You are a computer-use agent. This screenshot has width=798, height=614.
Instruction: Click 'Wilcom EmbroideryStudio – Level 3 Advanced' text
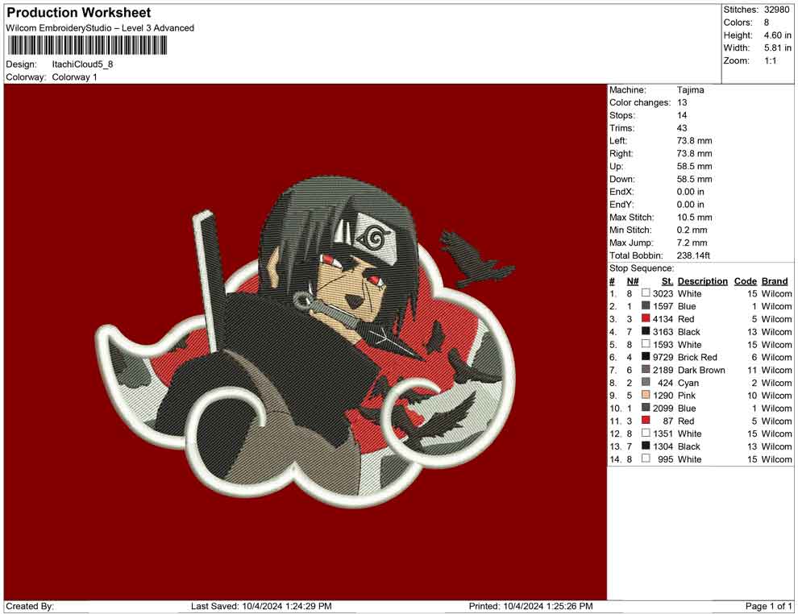click(100, 28)
